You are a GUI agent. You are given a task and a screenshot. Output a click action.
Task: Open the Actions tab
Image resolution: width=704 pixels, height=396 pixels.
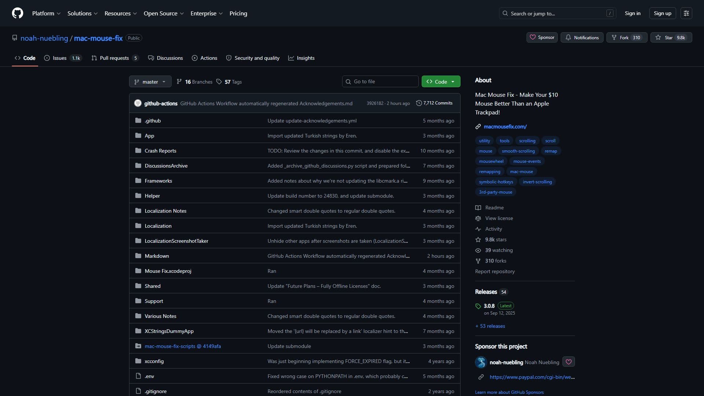pyautogui.click(x=205, y=58)
